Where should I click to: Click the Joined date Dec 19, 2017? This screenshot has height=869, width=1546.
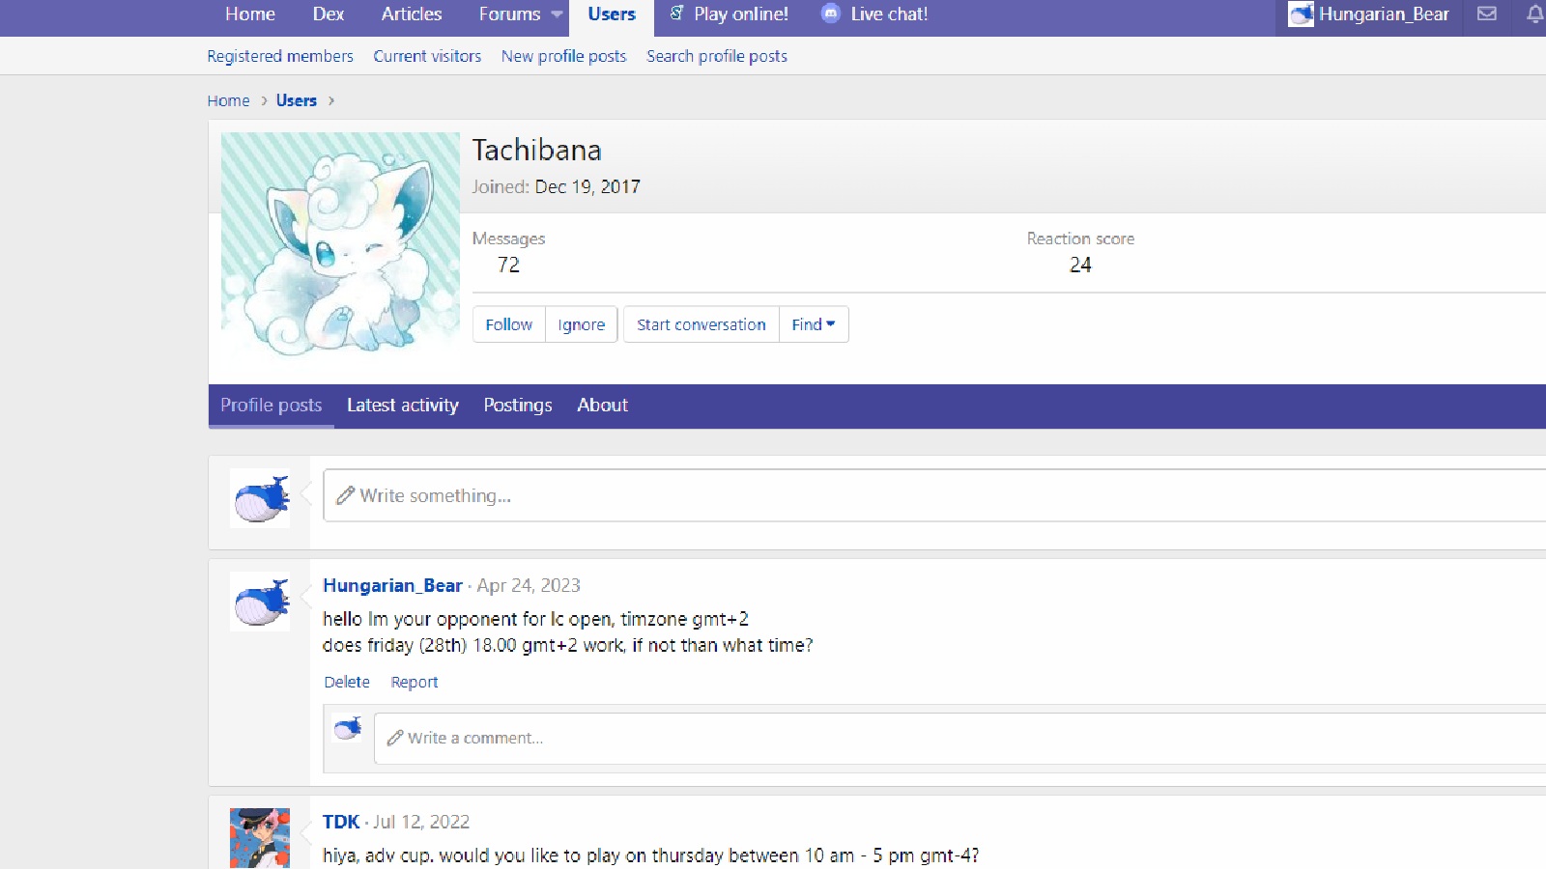coord(587,186)
